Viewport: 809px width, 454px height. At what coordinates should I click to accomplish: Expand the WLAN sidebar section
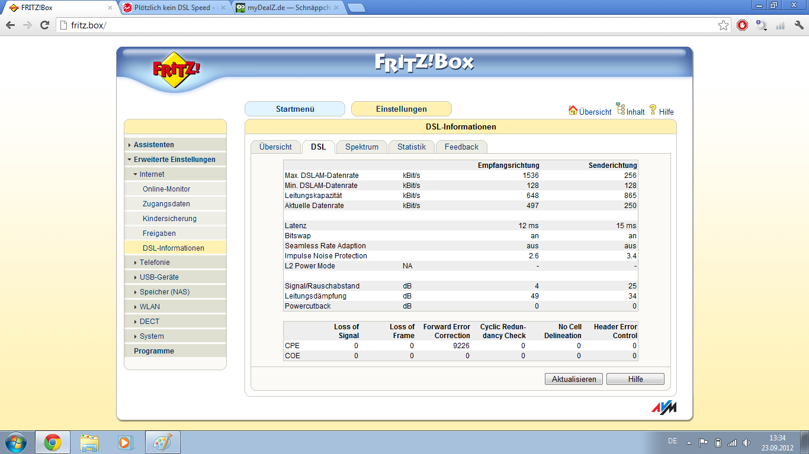click(149, 307)
